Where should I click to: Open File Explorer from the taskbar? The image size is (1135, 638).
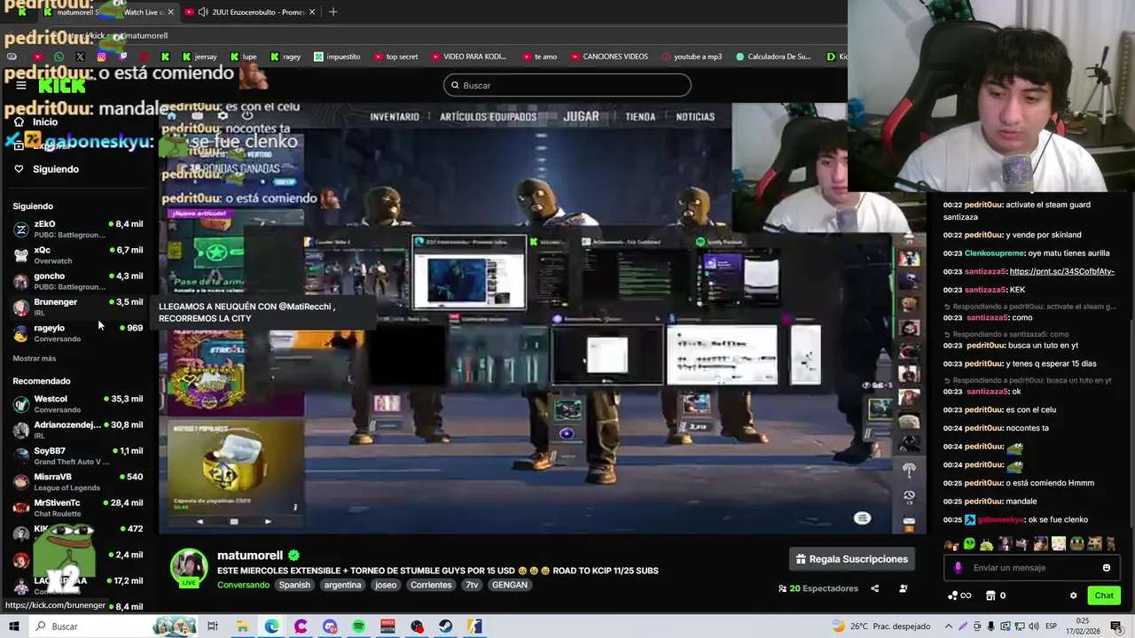pyautogui.click(x=242, y=626)
